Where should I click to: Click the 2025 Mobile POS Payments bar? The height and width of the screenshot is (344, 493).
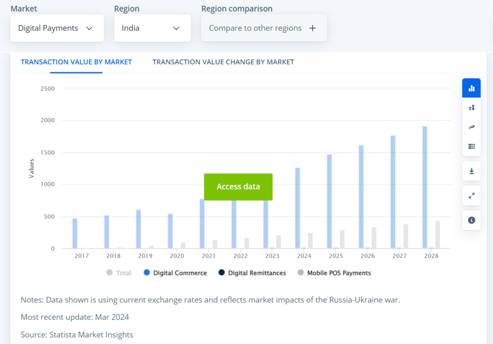click(x=342, y=240)
